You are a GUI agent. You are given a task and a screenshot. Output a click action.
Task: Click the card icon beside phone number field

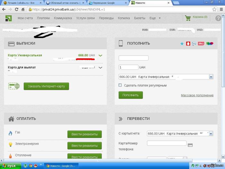[190, 145]
